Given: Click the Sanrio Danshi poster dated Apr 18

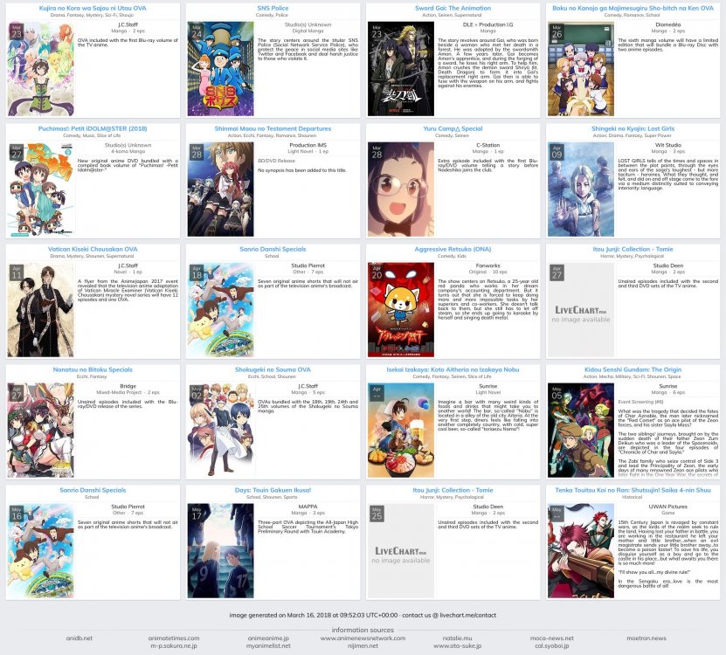Looking at the screenshot, I should tap(220, 310).
